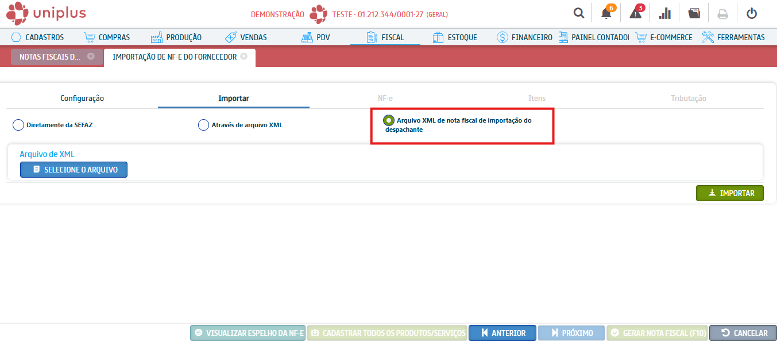Select Através de arquivo XML radio option
This screenshot has width=777, height=341.
point(203,125)
